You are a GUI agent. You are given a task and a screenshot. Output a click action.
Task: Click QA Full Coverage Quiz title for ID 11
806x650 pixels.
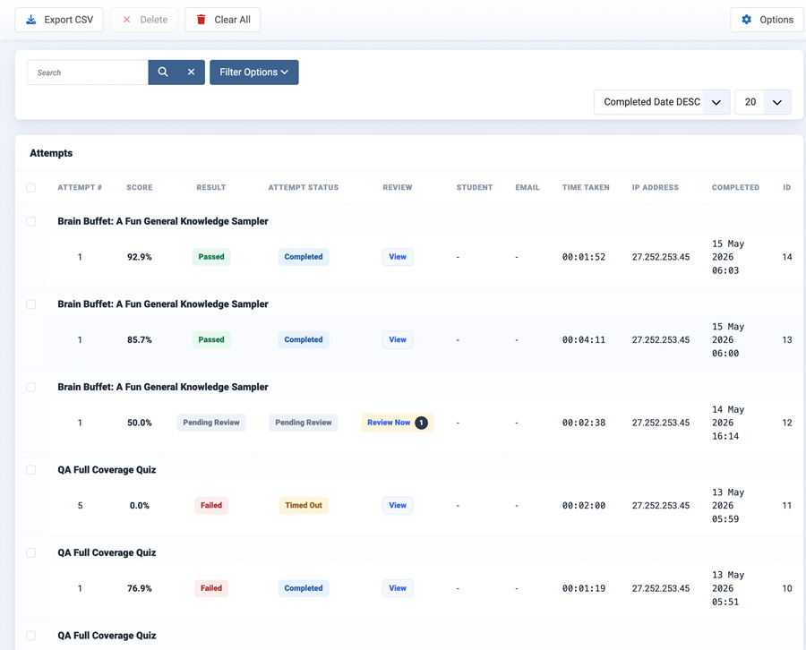click(x=107, y=470)
